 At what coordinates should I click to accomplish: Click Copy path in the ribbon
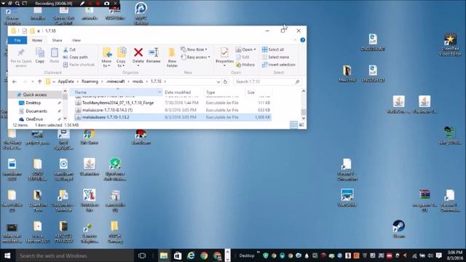[x=75, y=57]
